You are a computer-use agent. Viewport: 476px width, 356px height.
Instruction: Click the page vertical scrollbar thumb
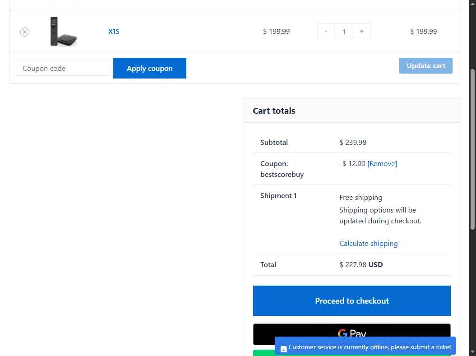(x=472, y=149)
